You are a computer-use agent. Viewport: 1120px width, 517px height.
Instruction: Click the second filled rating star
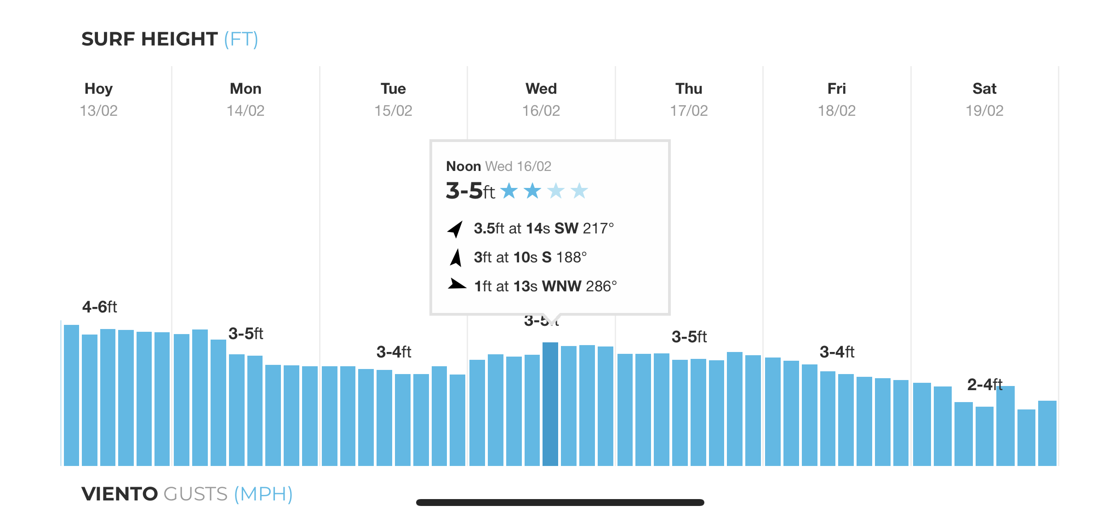[532, 190]
